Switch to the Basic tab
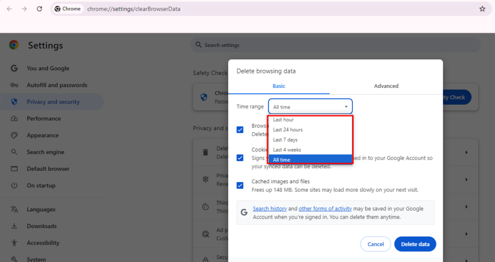Screen dimensions: 495x262 click(x=279, y=86)
